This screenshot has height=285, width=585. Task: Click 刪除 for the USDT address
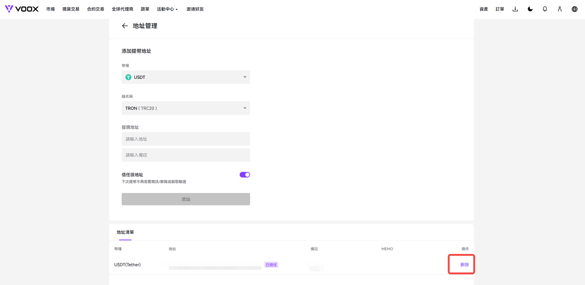click(x=464, y=264)
